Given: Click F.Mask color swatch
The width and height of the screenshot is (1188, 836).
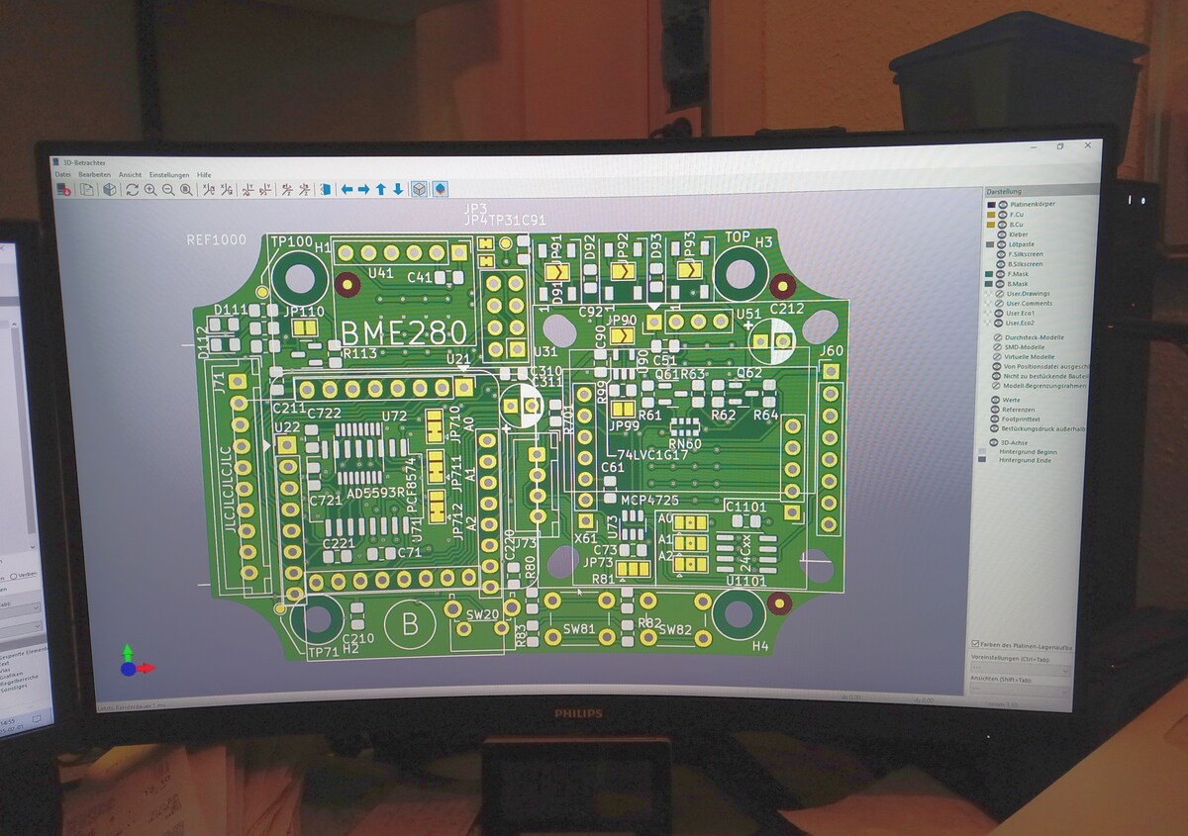Looking at the screenshot, I should pos(989,274).
